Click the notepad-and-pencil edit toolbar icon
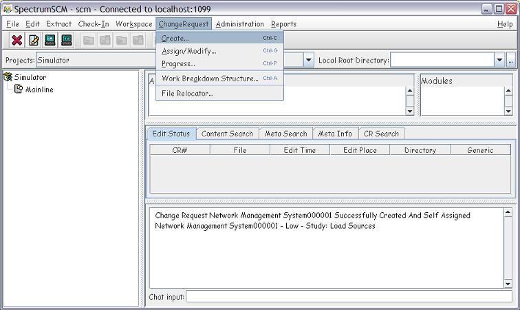520x310 pixels. (x=34, y=41)
